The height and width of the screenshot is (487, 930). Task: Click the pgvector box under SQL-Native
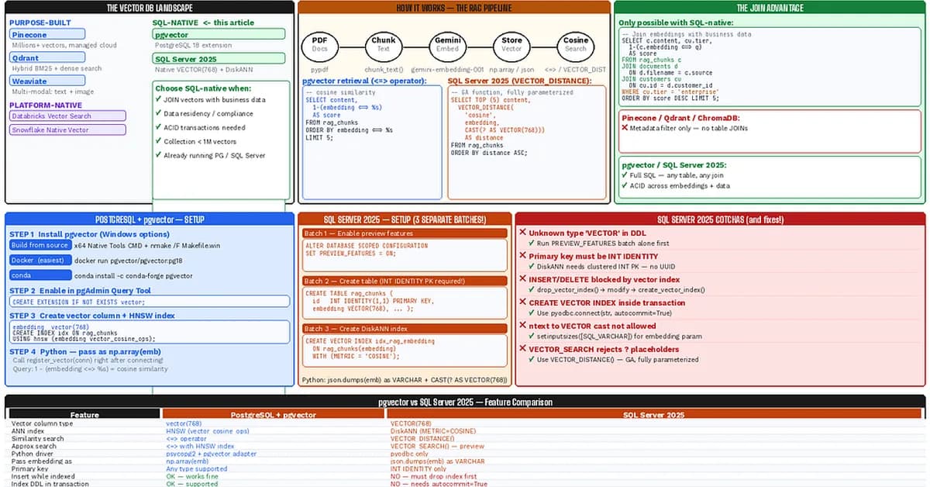tap(219, 35)
